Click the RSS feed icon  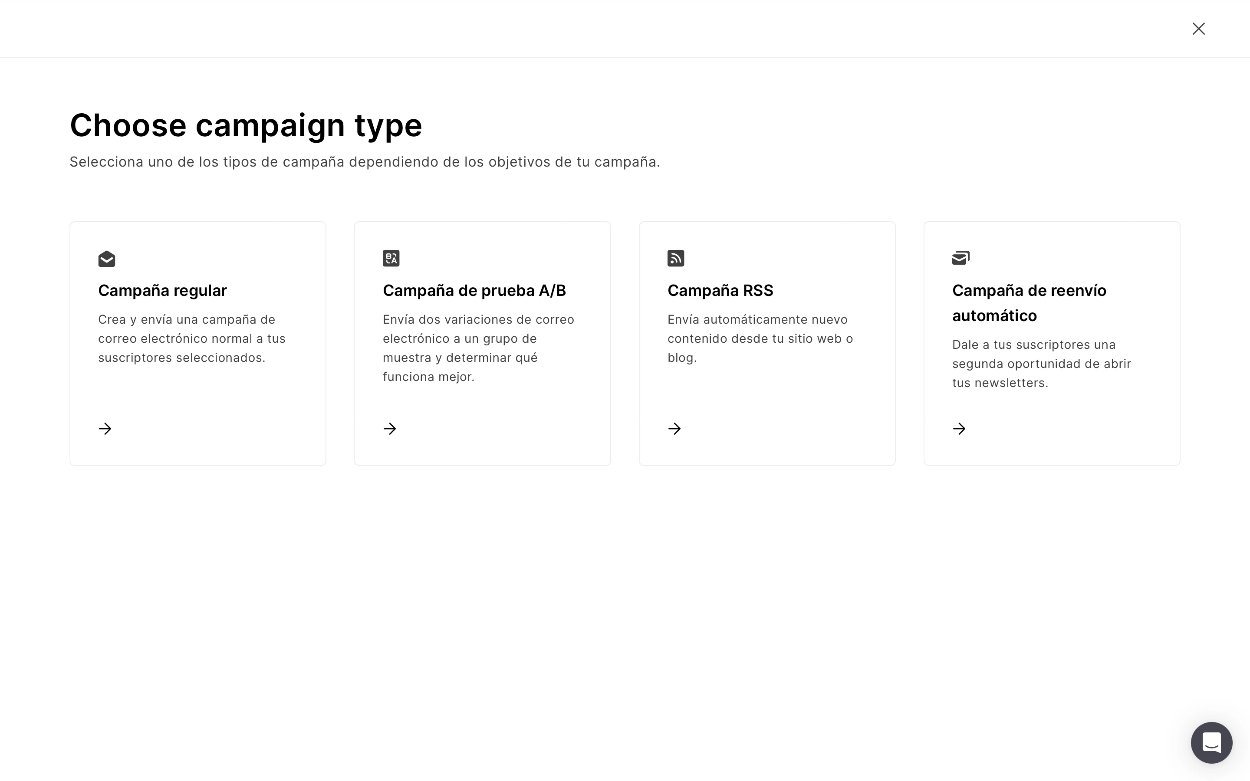(676, 258)
